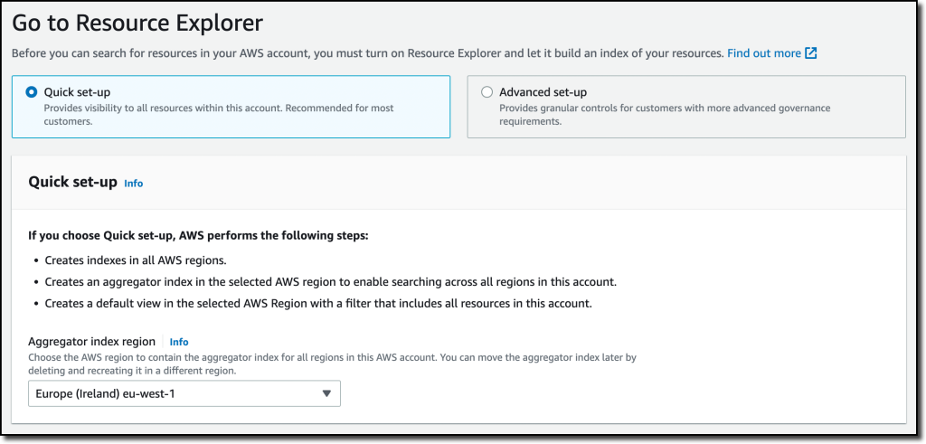This screenshot has width=926, height=444.
Task: Click the aggregator index help text paragraph
Action: tap(332, 365)
